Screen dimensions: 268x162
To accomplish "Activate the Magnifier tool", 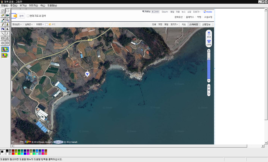I will coord(7,20).
